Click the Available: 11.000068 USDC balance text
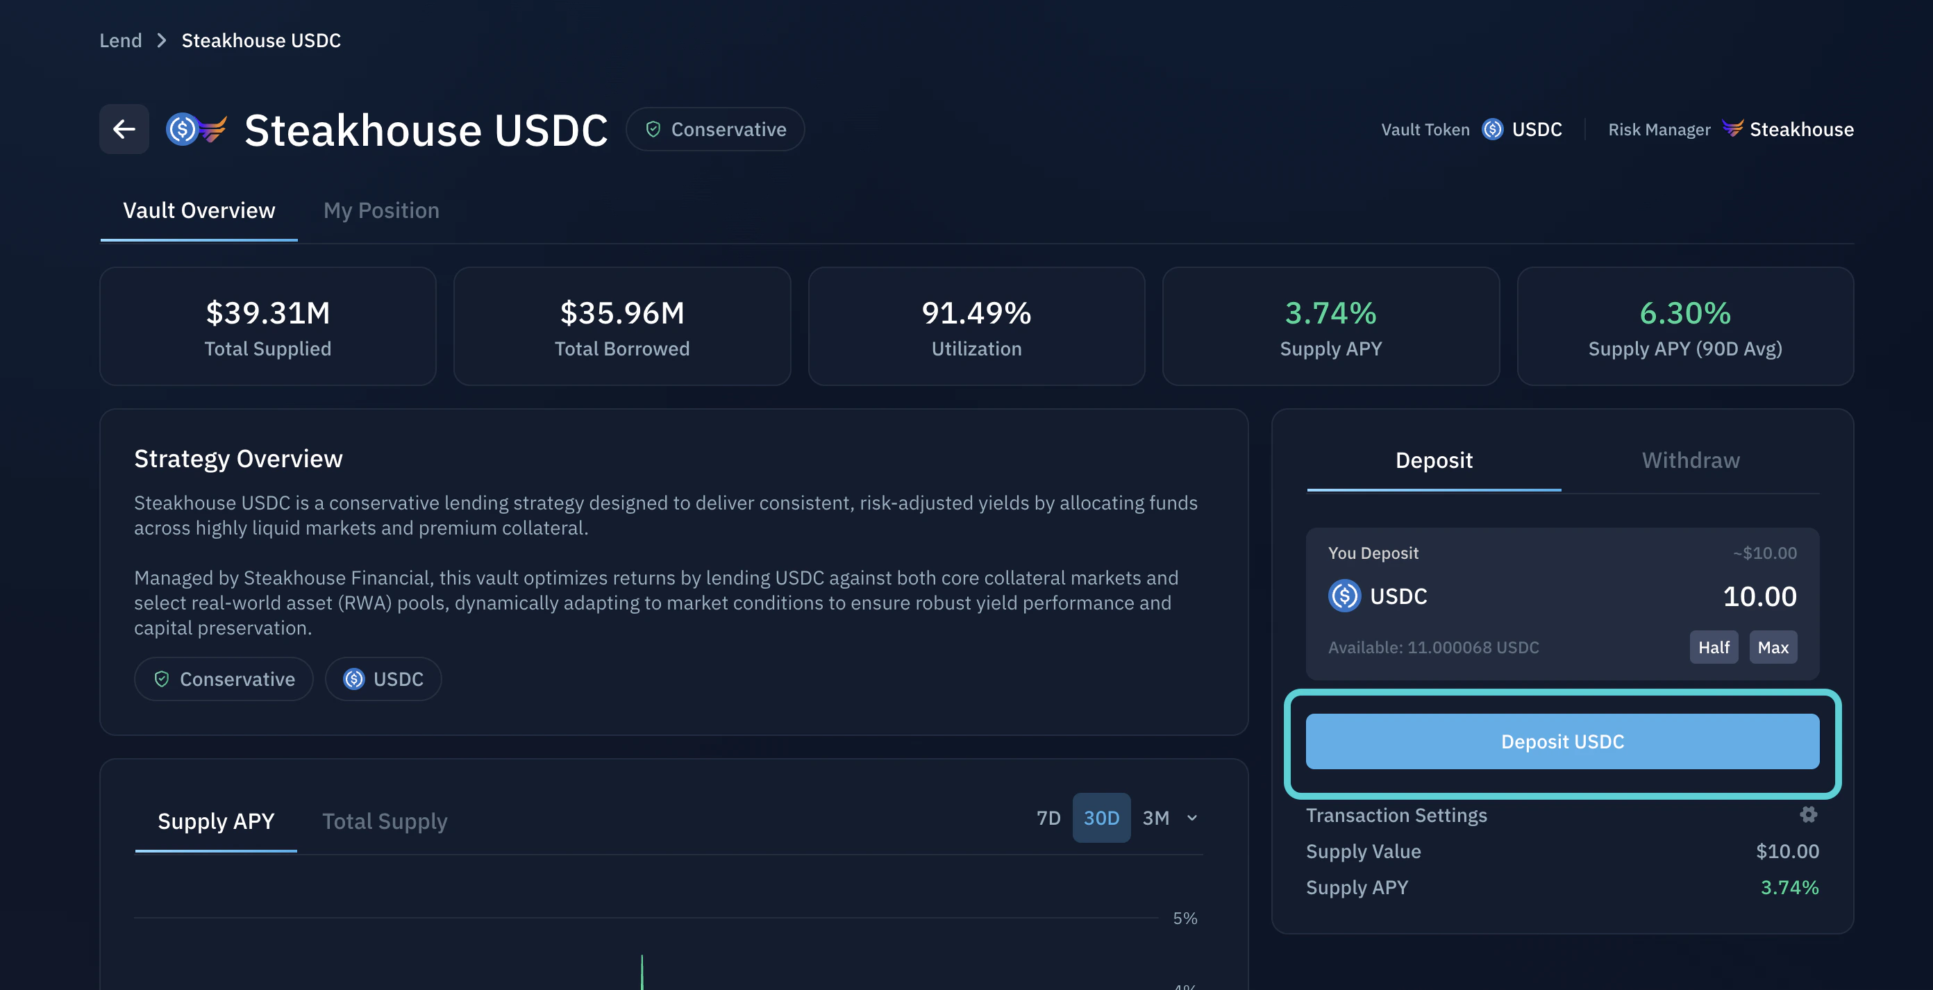The image size is (1933, 990). (x=1433, y=647)
